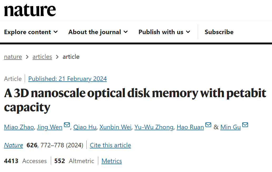Click envelope icon next to Hao Ruan
Viewport: 272px width, 172px height.
208,125
